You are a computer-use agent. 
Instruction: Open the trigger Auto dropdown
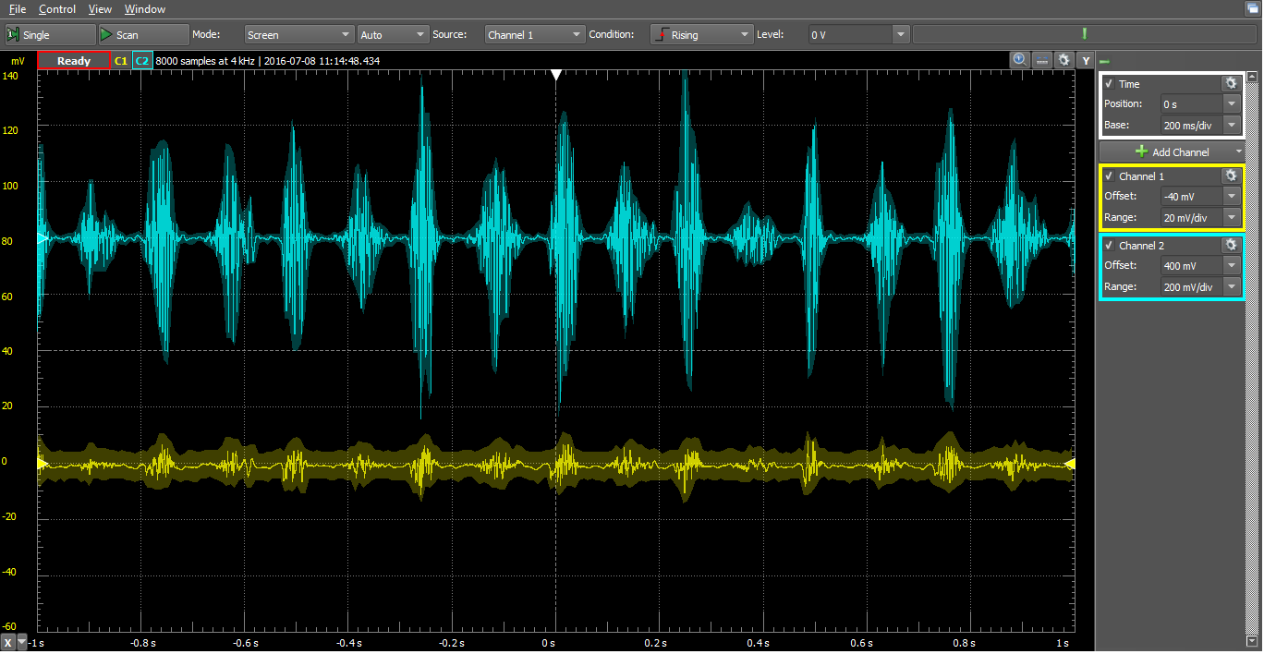393,35
